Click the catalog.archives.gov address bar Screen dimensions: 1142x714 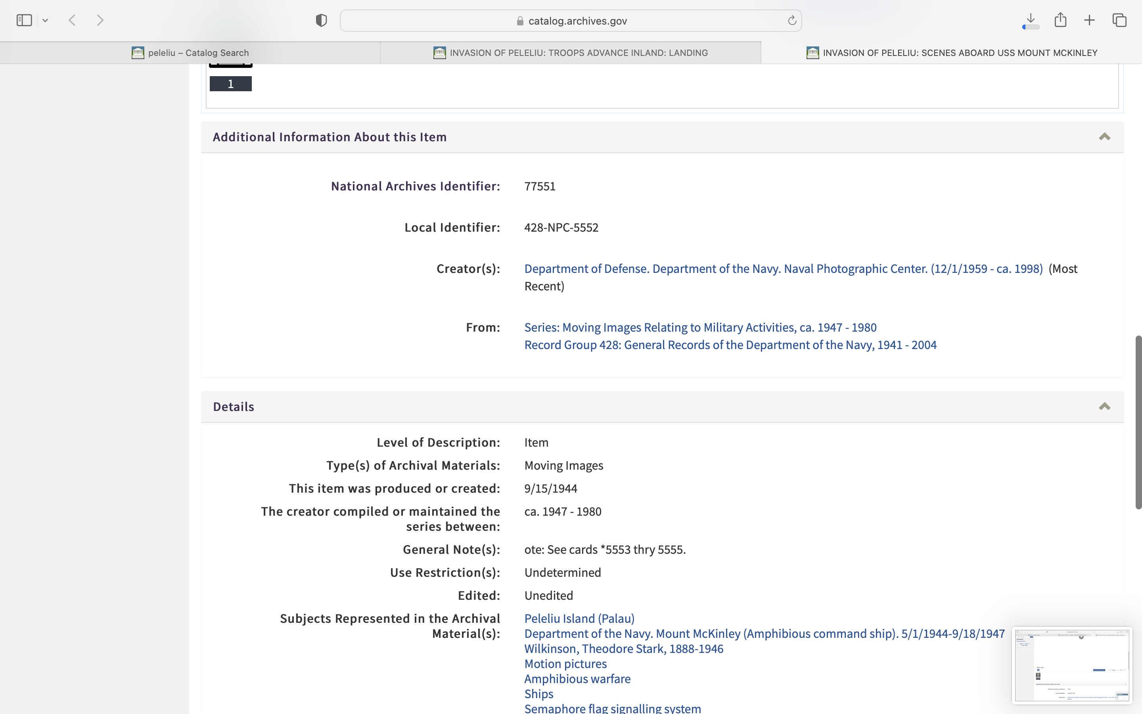click(x=571, y=21)
